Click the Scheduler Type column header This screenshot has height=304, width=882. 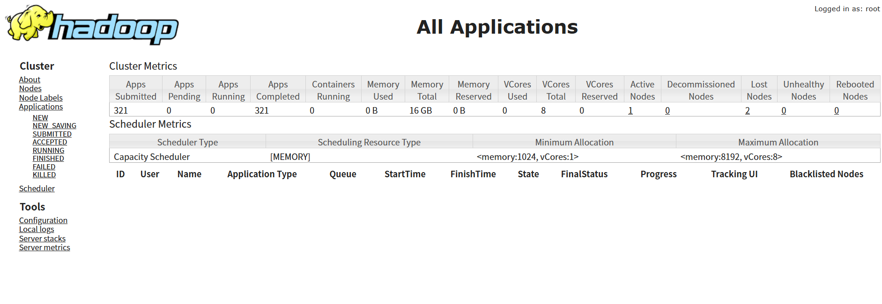click(188, 142)
